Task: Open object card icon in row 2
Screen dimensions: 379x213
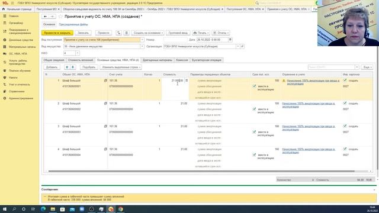Action: pos(105,104)
